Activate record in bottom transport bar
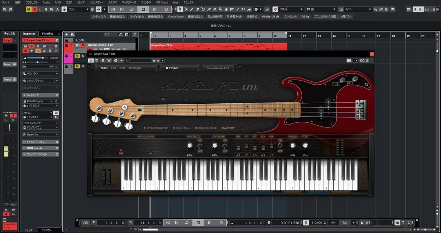 [221, 222]
